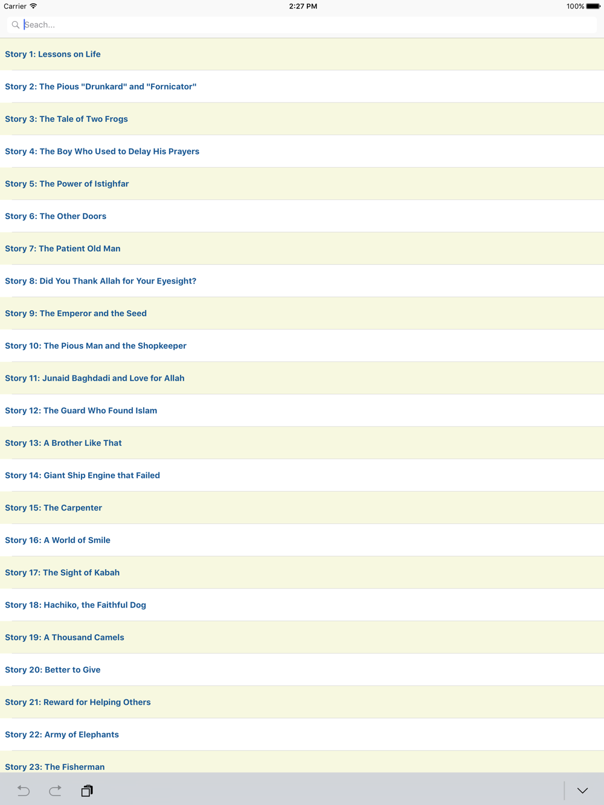Tap the battery indicator icon

(x=593, y=6)
